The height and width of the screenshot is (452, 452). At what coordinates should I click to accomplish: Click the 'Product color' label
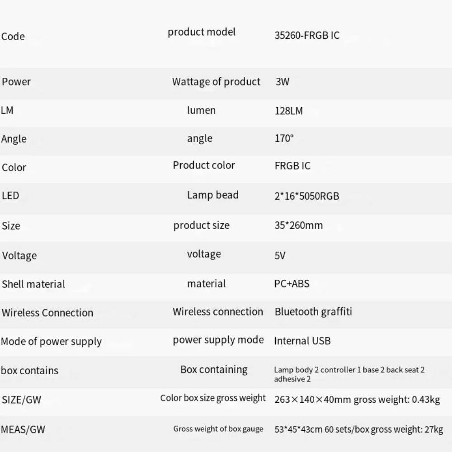tap(204, 165)
